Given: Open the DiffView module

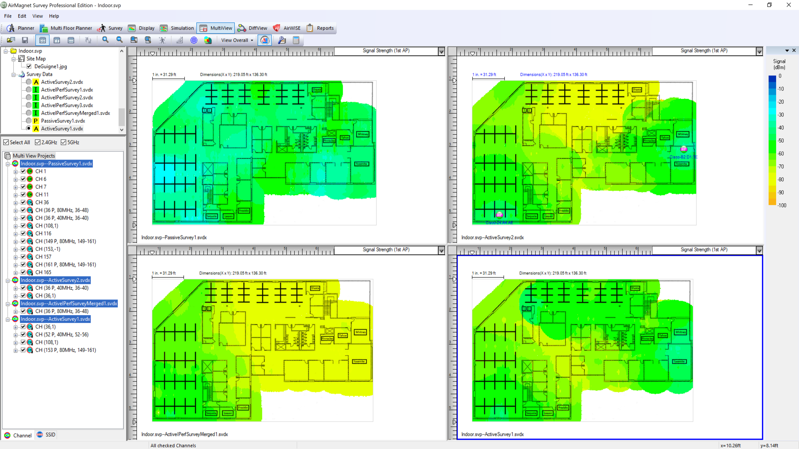Looking at the screenshot, I should click(x=253, y=28).
